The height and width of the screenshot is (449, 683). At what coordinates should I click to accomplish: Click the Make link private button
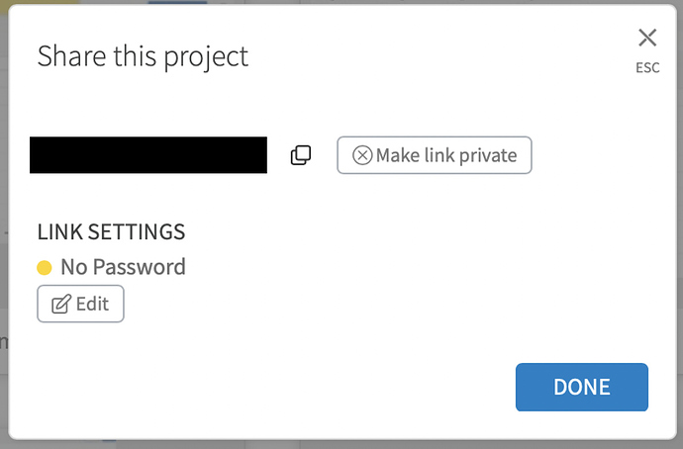435,155
